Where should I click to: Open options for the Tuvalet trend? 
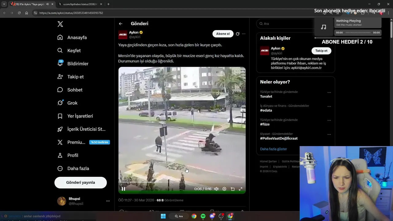point(329,92)
